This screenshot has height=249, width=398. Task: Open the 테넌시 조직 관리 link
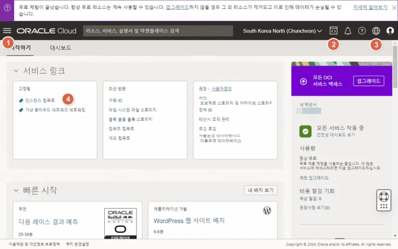(x=214, y=119)
